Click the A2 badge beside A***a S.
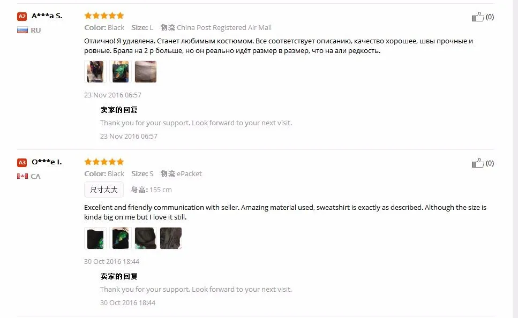This screenshot has height=318, width=518. pos(22,16)
